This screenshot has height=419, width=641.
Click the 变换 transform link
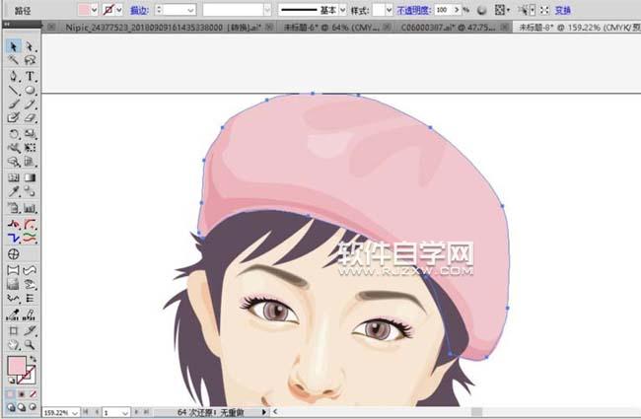[563, 10]
